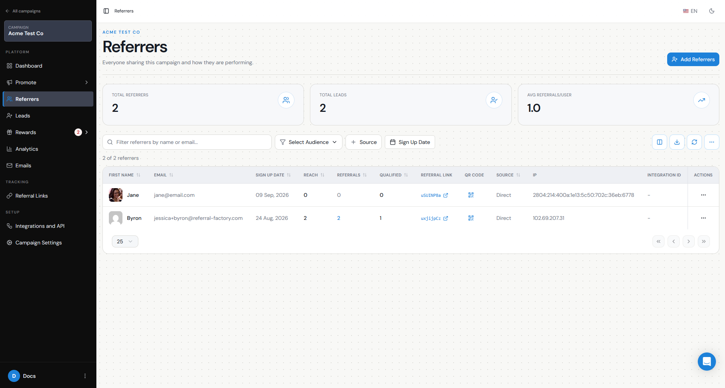
Task: Click the download export icon
Action: coord(677,142)
